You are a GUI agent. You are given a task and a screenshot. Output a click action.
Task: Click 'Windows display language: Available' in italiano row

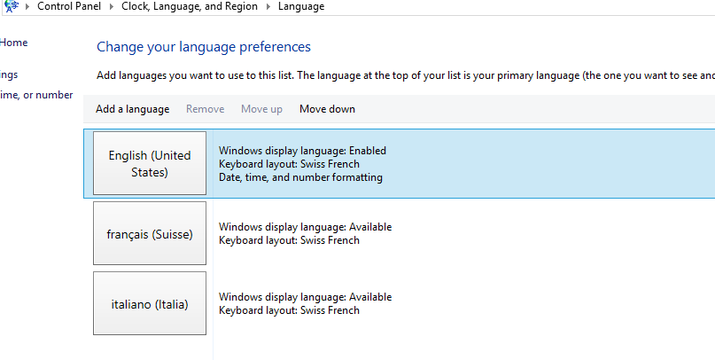point(305,297)
